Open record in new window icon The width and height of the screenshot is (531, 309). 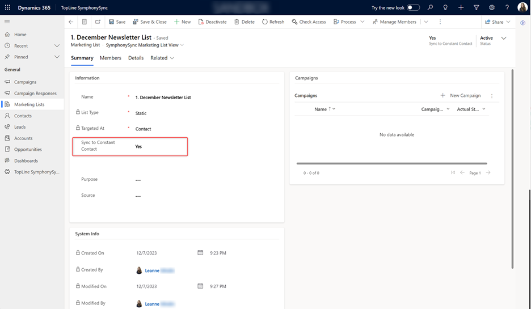coord(98,22)
